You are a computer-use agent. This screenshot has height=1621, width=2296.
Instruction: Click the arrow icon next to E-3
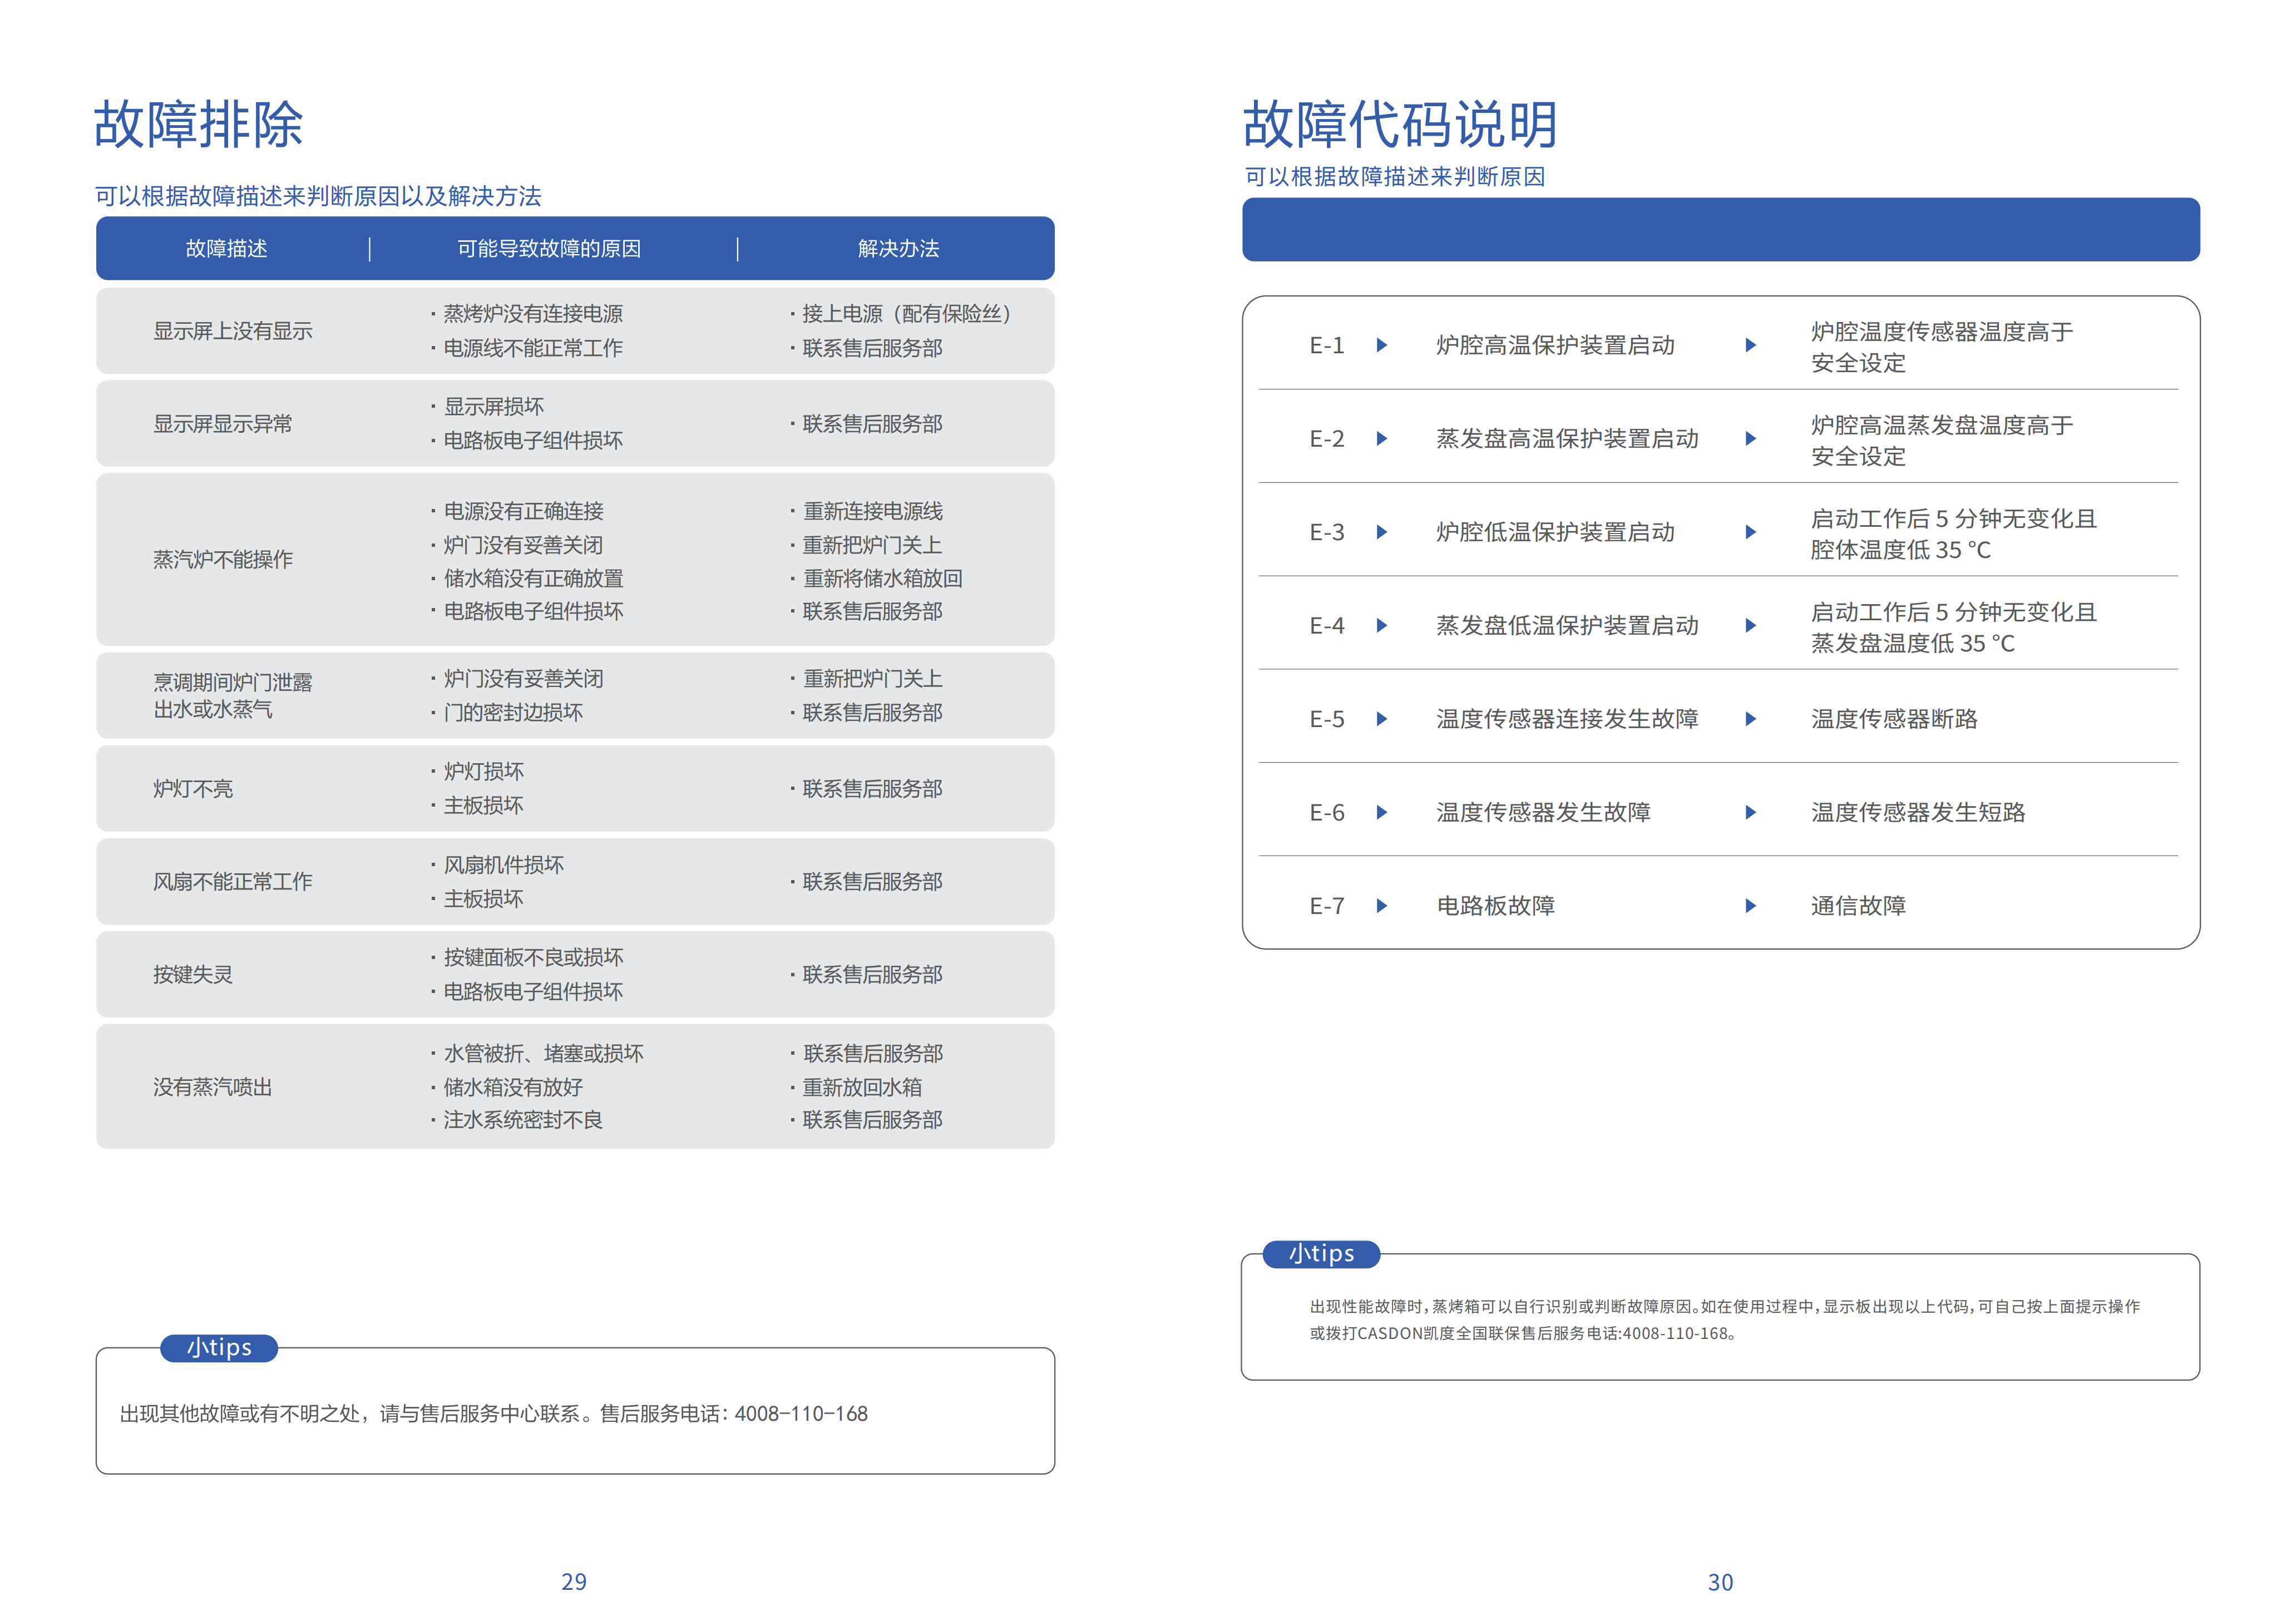click(x=1381, y=532)
